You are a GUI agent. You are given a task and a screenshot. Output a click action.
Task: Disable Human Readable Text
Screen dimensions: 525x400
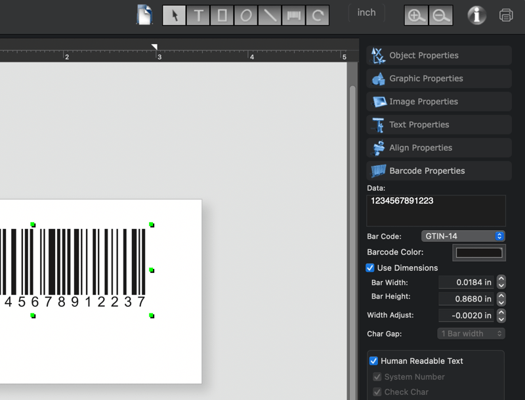373,361
